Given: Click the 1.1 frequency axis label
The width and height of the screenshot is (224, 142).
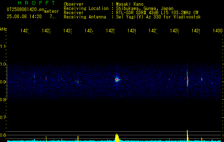Looking at the screenshot, I should click(3, 47).
